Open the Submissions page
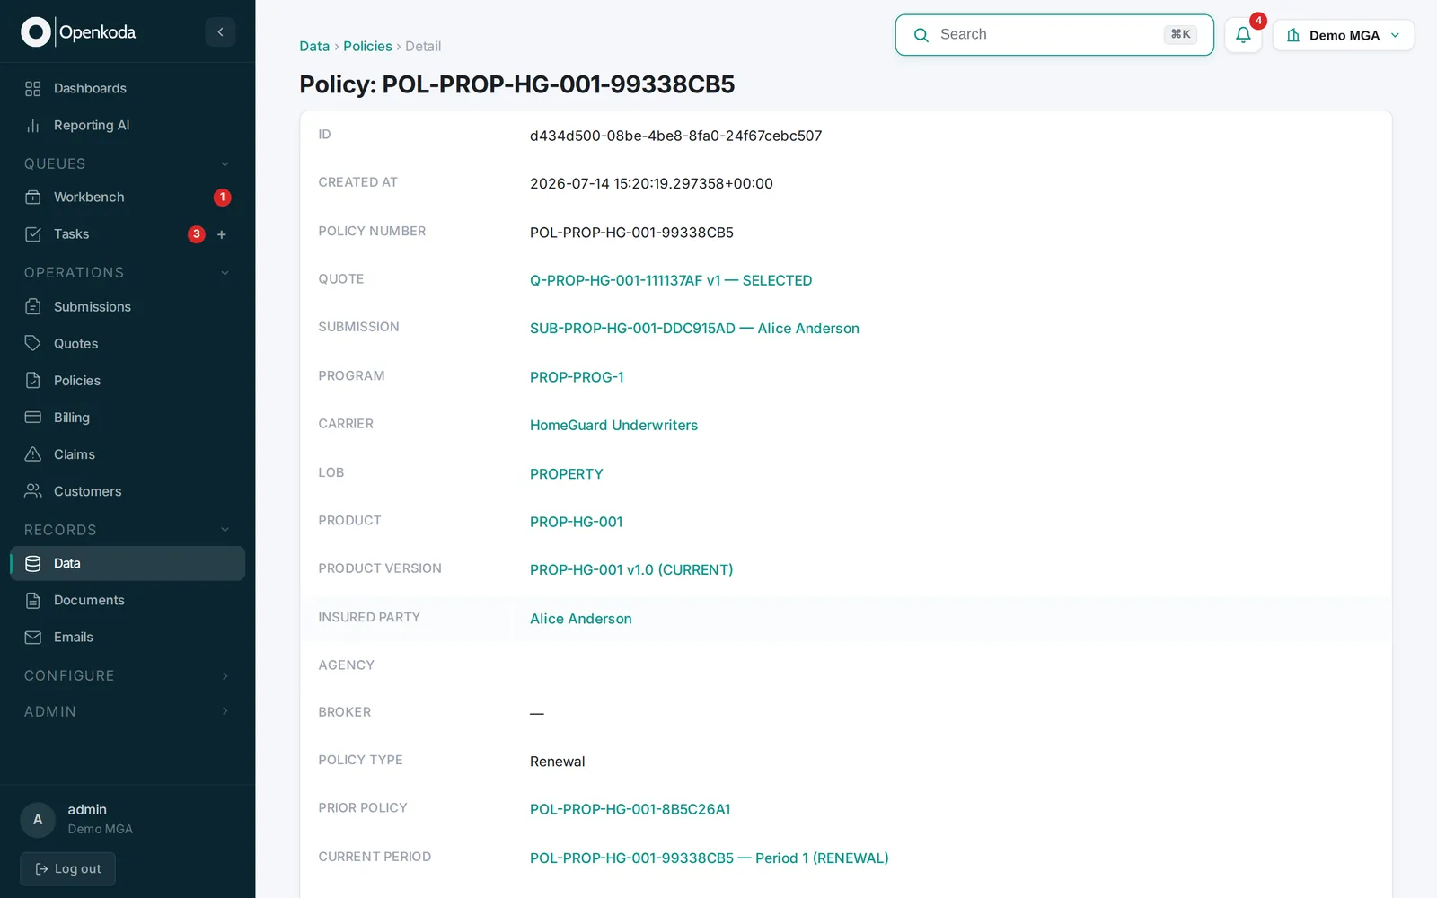The width and height of the screenshot is (1437, 898). click(128, 307)
